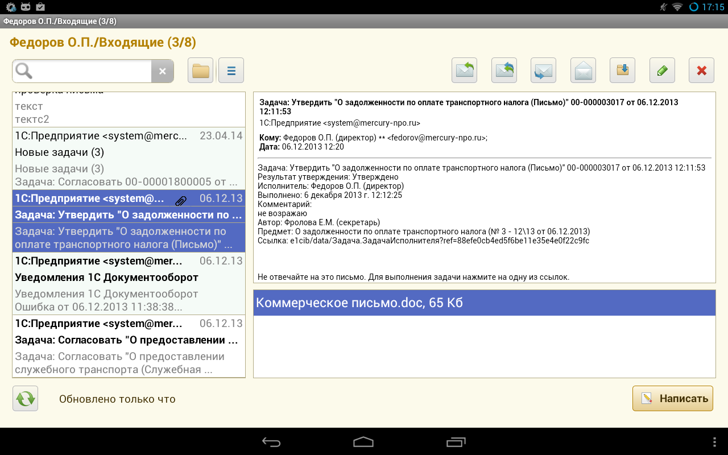Viewport: 728px width, 455px height.
Task: Click the line Результат утверждения: Утверждено
Action: [x=328, y=177]
